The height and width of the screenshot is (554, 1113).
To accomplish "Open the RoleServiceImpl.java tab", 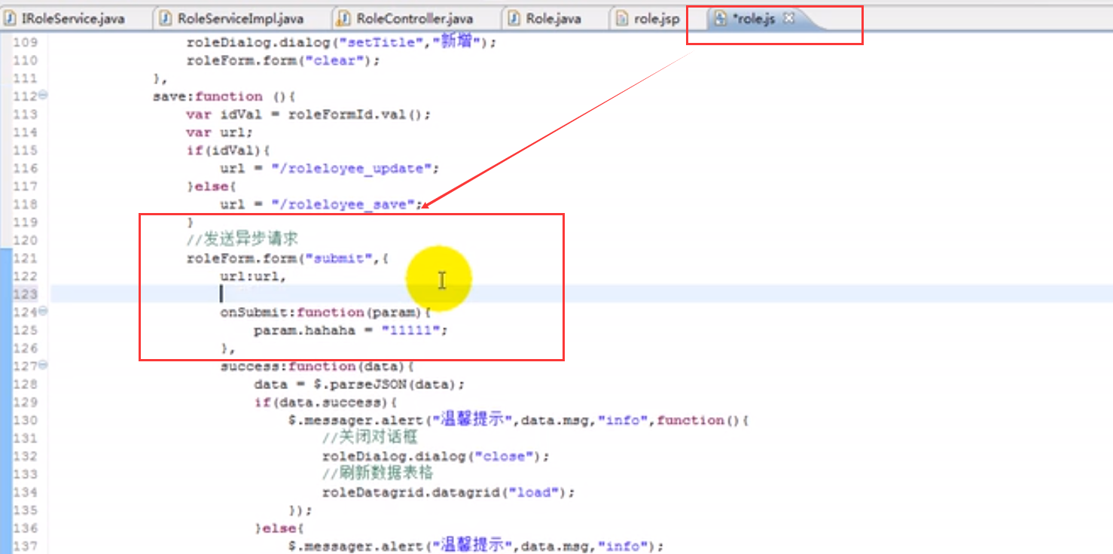I will 241,19.
